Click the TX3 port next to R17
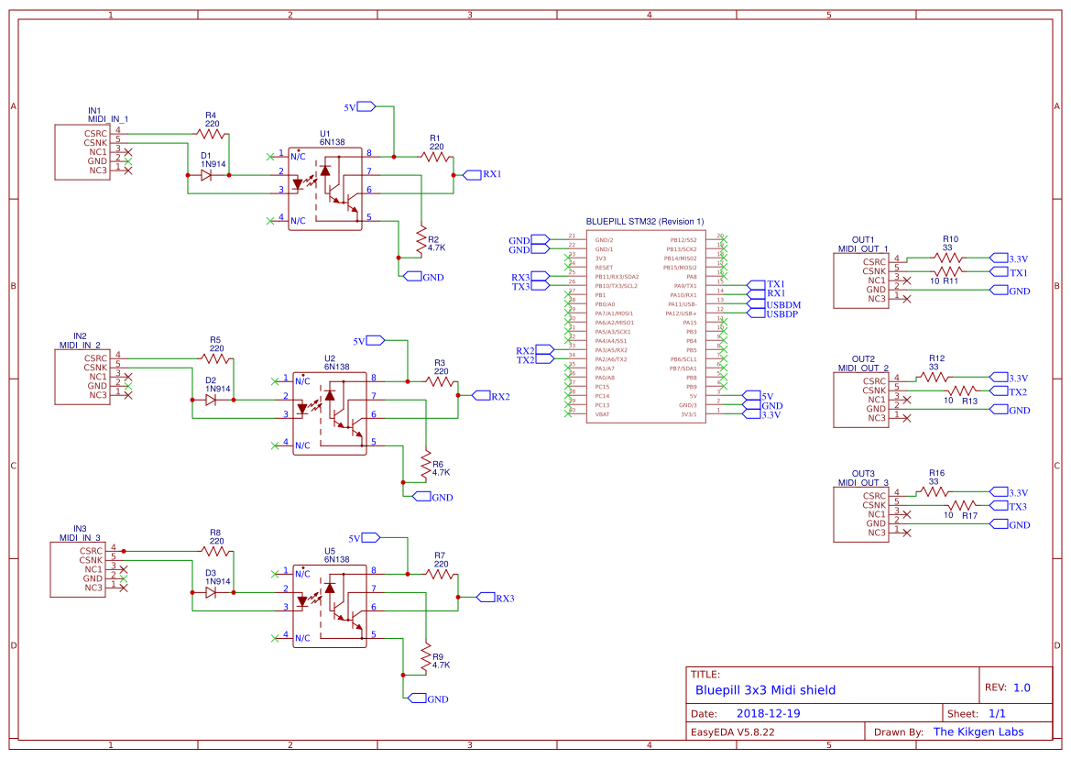This screenshot has height=759, width=1071. (1000, 506)
